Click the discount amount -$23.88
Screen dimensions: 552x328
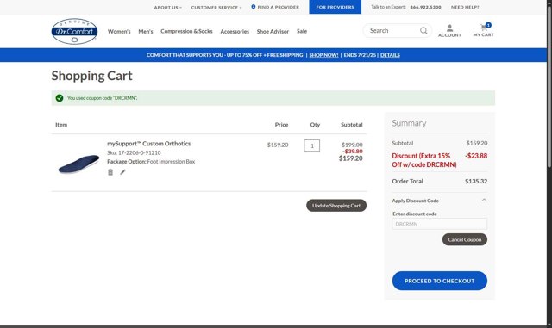click(x=476, y=156)
